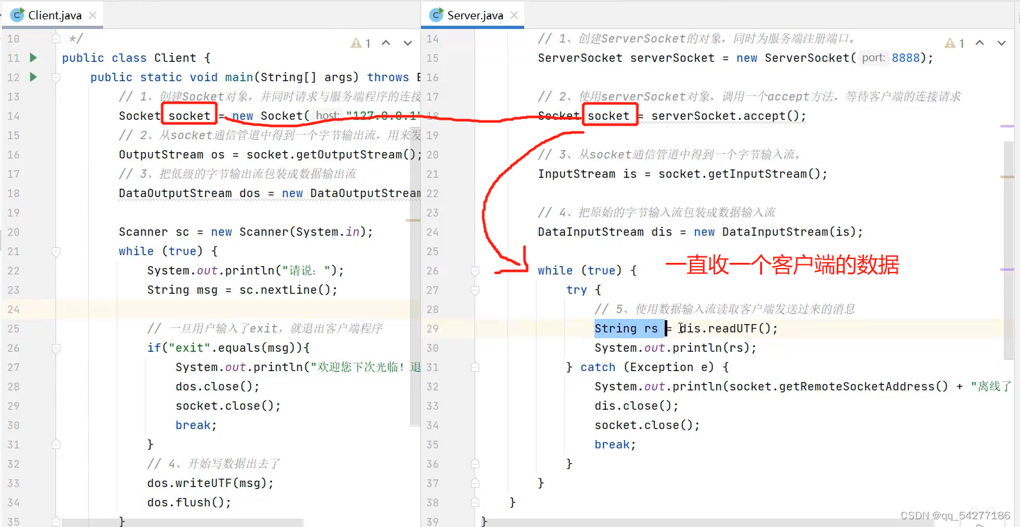Click the 'dos.flush();' line
Screen dimensions: 1020x527
click(x=189, y=503)
